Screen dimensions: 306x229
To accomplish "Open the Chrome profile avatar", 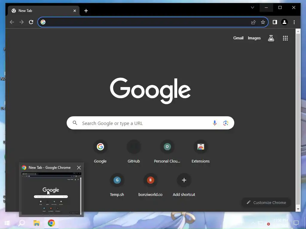I will (x=284, y=22).
